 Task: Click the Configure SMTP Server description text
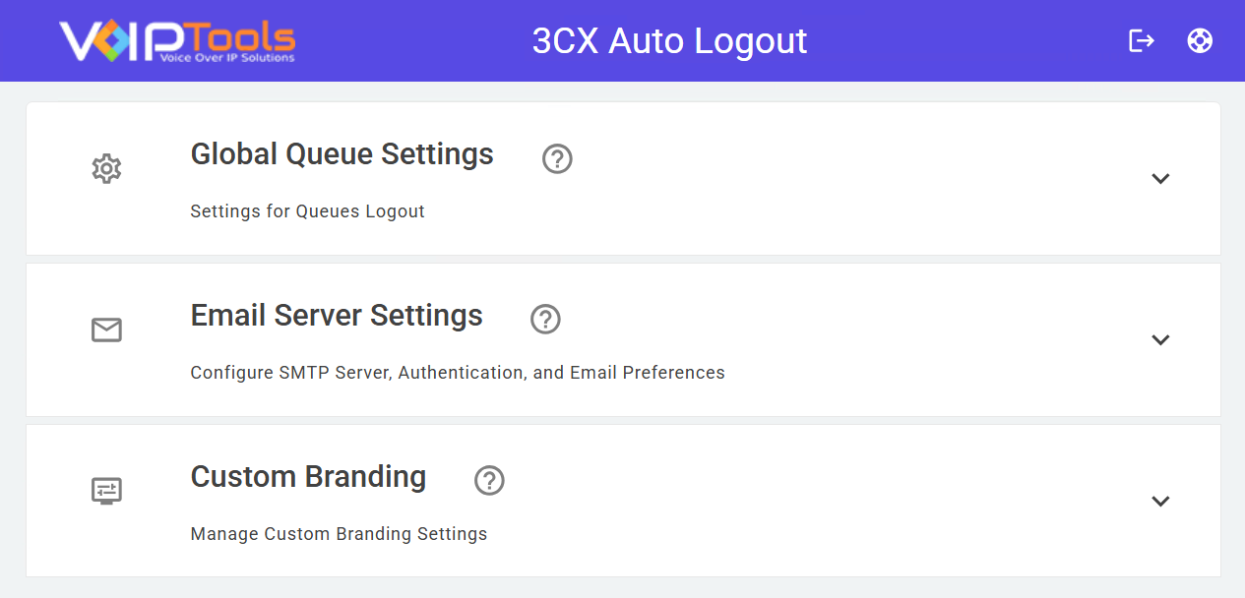(458, 373)
